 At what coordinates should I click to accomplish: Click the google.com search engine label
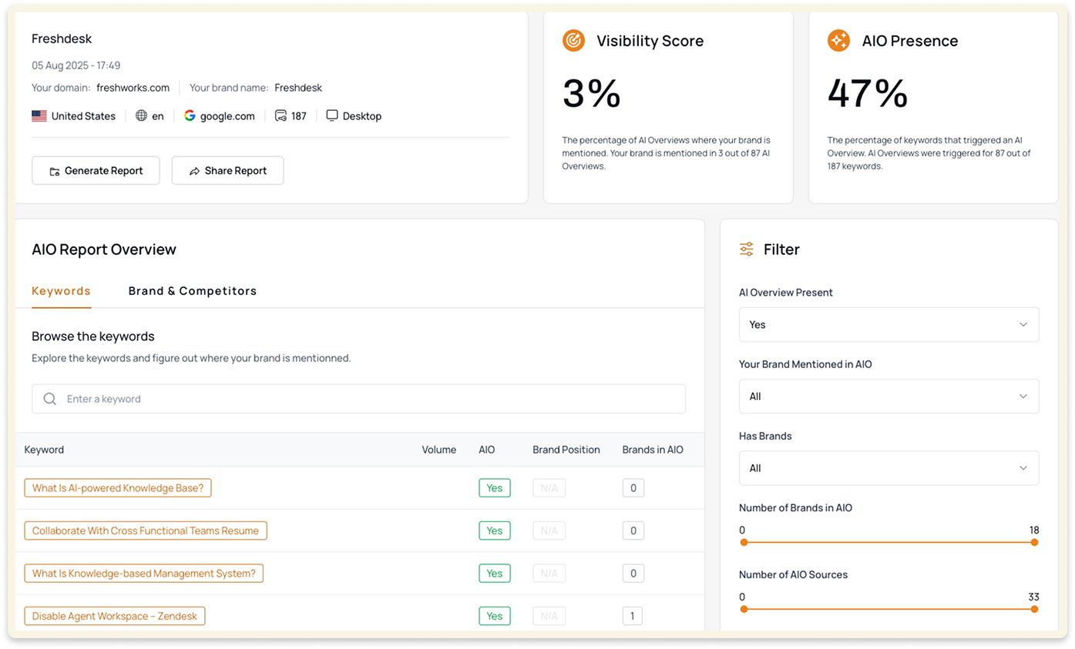coord(227,116)
